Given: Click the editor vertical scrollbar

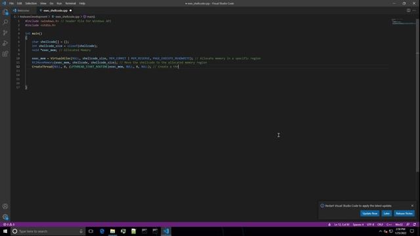Looking at the screenshot, I should click(418, 95).
